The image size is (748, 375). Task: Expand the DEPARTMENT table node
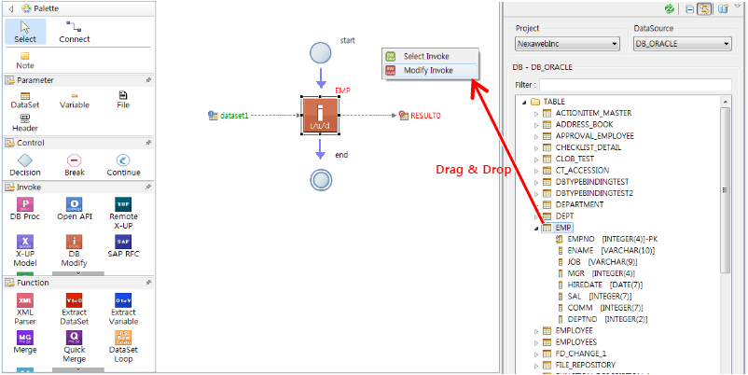pos(536,203)
